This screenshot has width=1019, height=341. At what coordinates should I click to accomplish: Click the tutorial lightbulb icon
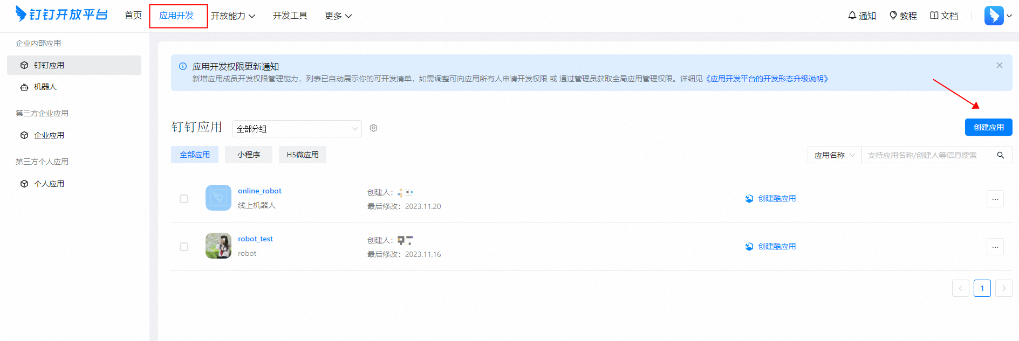[893, 16]
